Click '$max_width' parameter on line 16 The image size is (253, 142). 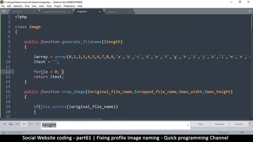[191, 92]
